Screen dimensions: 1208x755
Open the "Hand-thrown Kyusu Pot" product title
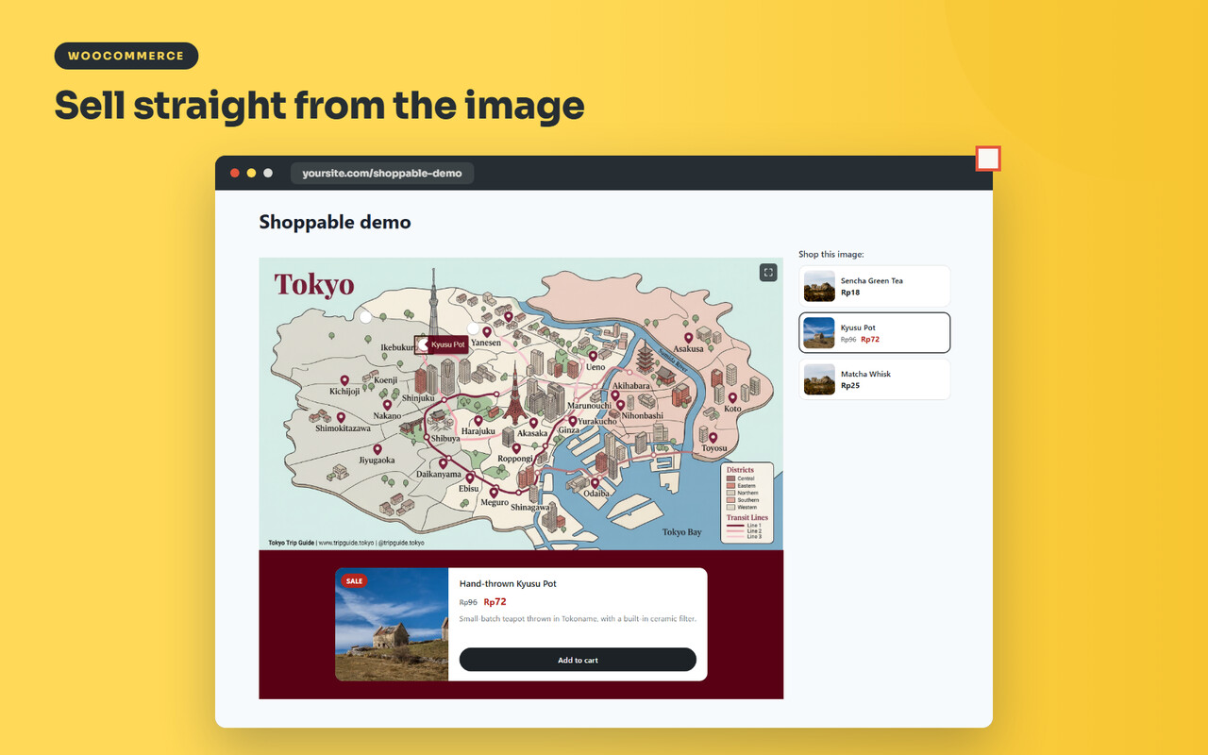[508, 584]
